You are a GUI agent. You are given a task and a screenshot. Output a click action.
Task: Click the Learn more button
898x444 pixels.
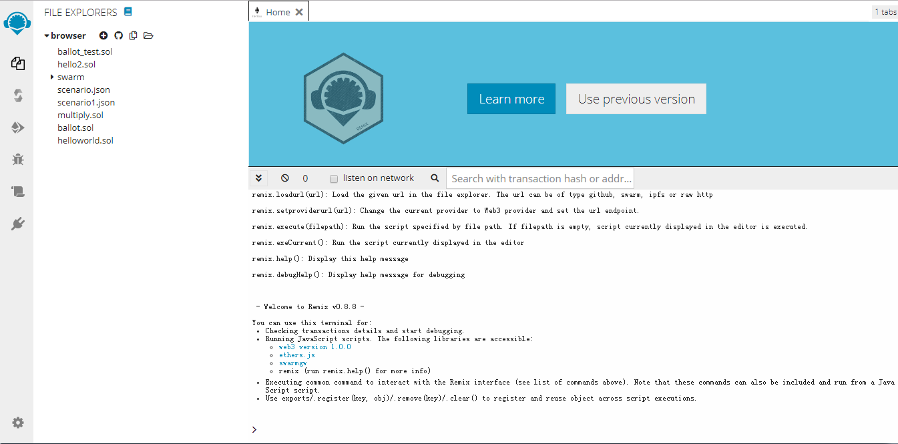pyautogui.click(x=511, y=99)
